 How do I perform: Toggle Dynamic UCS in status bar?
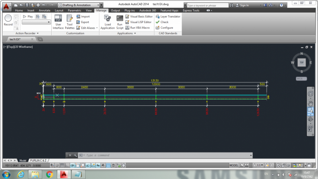[93, 165]
